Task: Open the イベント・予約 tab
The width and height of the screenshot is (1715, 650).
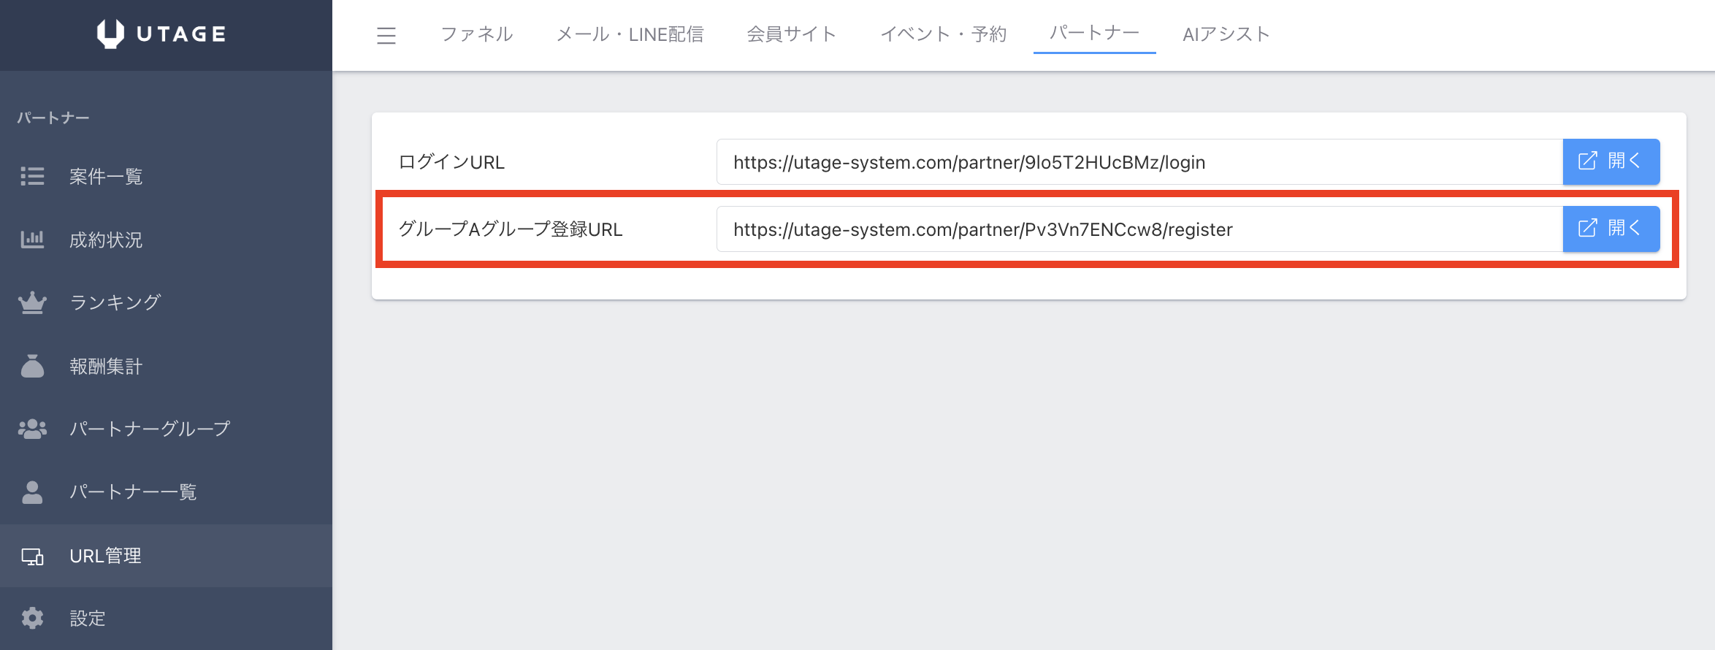Action: [x=944, y=34]
